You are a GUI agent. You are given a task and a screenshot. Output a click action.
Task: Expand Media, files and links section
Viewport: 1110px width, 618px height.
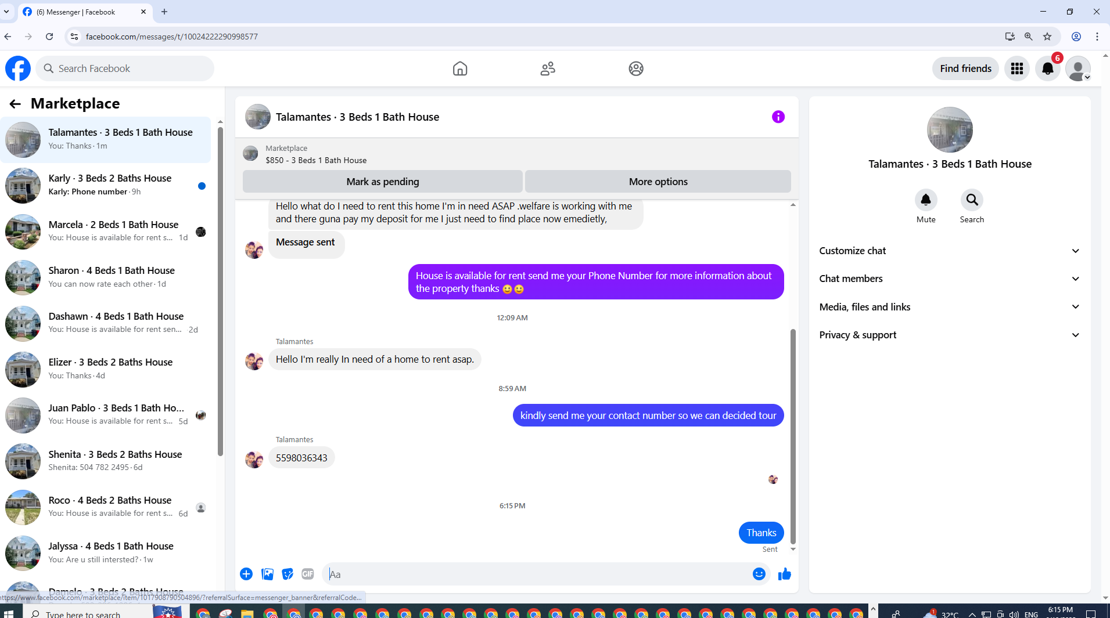click(950, 307)
